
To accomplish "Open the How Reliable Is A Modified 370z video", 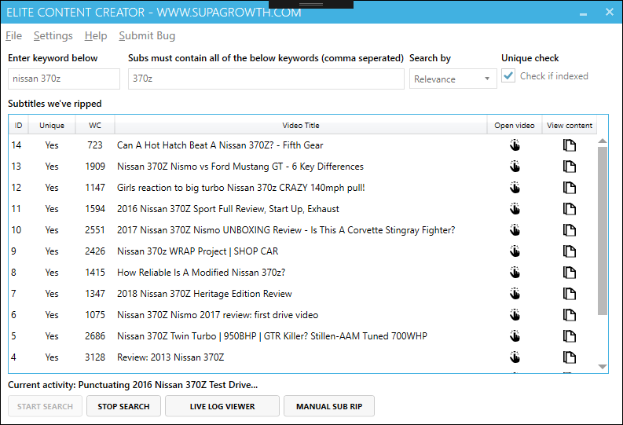I will pos(515,273).
